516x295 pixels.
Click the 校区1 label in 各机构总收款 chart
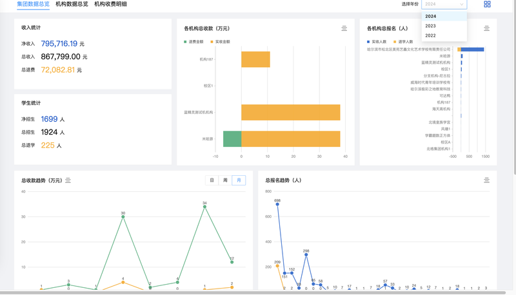pos(208,86)
